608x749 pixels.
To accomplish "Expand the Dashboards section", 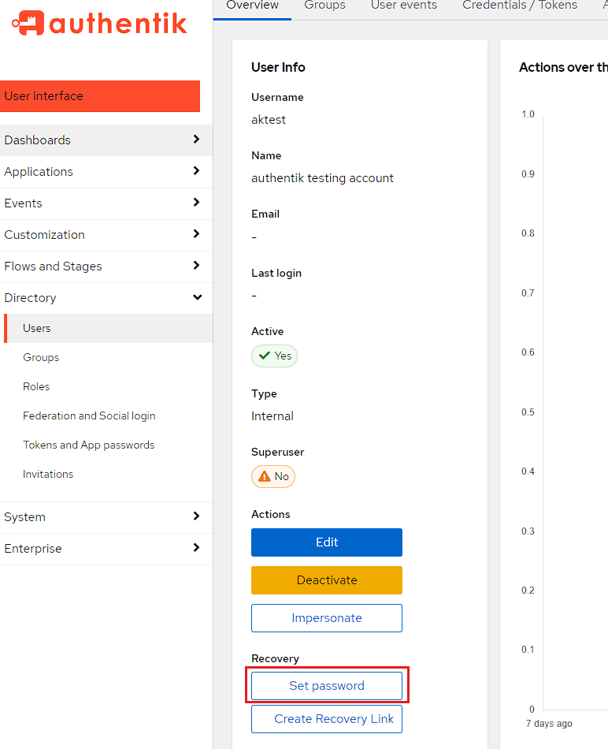I will click(x=106, y=140).
